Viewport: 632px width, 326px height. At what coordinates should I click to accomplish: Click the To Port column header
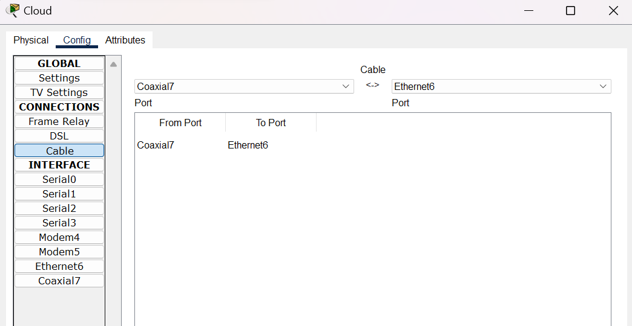pyautogui.click(x=271, y=123)
